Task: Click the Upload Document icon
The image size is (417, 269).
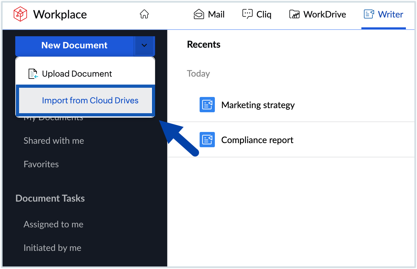Action: click(x=33, y=73)
